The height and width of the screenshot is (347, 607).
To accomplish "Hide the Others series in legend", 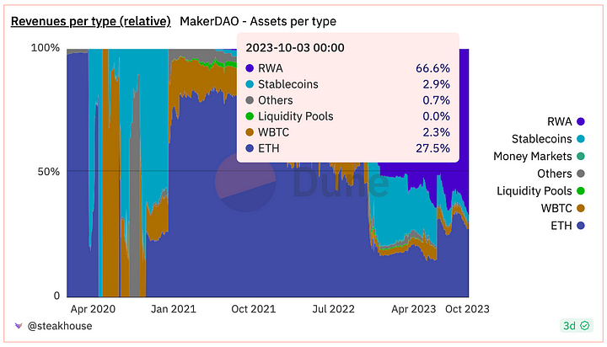I will 561,173.
